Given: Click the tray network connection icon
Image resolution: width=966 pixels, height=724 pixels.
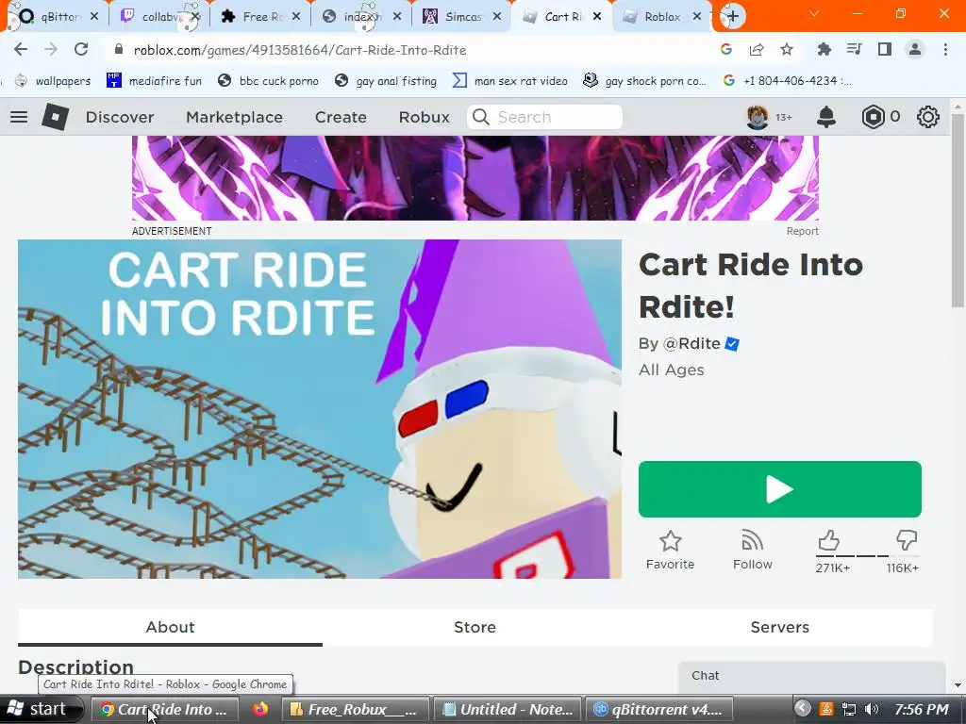Looking at the screenshot, I should point(849,709).
